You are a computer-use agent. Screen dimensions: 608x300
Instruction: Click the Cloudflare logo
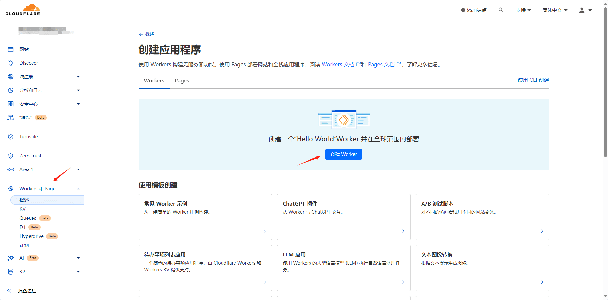click(x=23, y=10)
